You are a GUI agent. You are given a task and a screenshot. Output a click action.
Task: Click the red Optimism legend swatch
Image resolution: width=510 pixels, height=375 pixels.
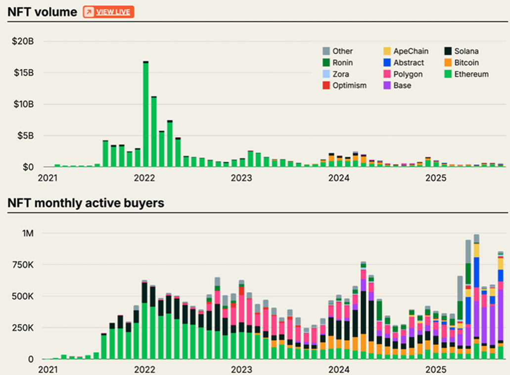click(x=325, y=86)
